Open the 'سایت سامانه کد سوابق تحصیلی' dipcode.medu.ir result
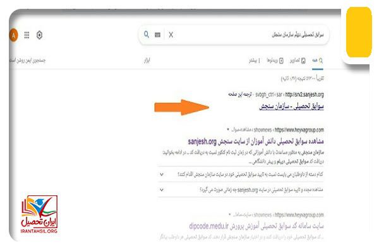379x252 pixels. point(256,226)
